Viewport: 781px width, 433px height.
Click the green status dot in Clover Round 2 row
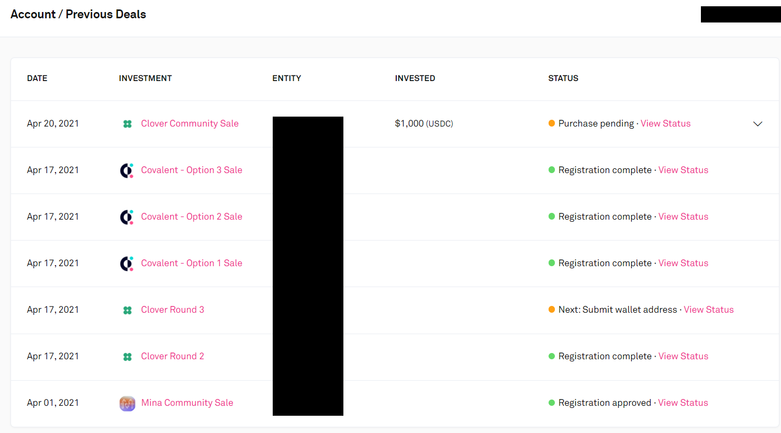click(552, 356)
